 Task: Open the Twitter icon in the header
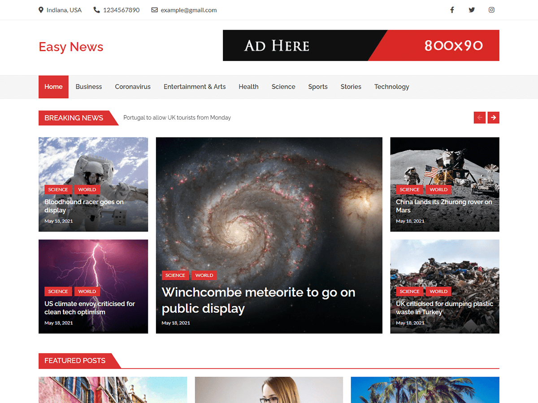[472, 9]
